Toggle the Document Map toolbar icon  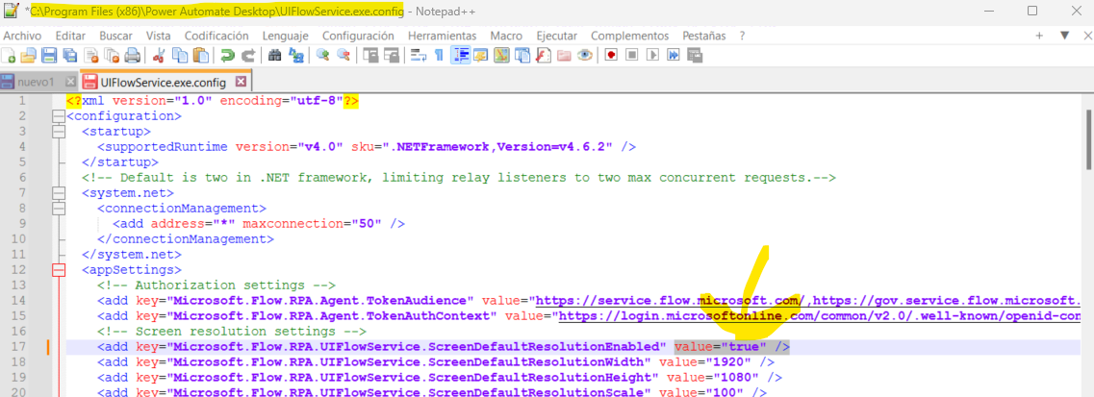[x=501, y=56]
